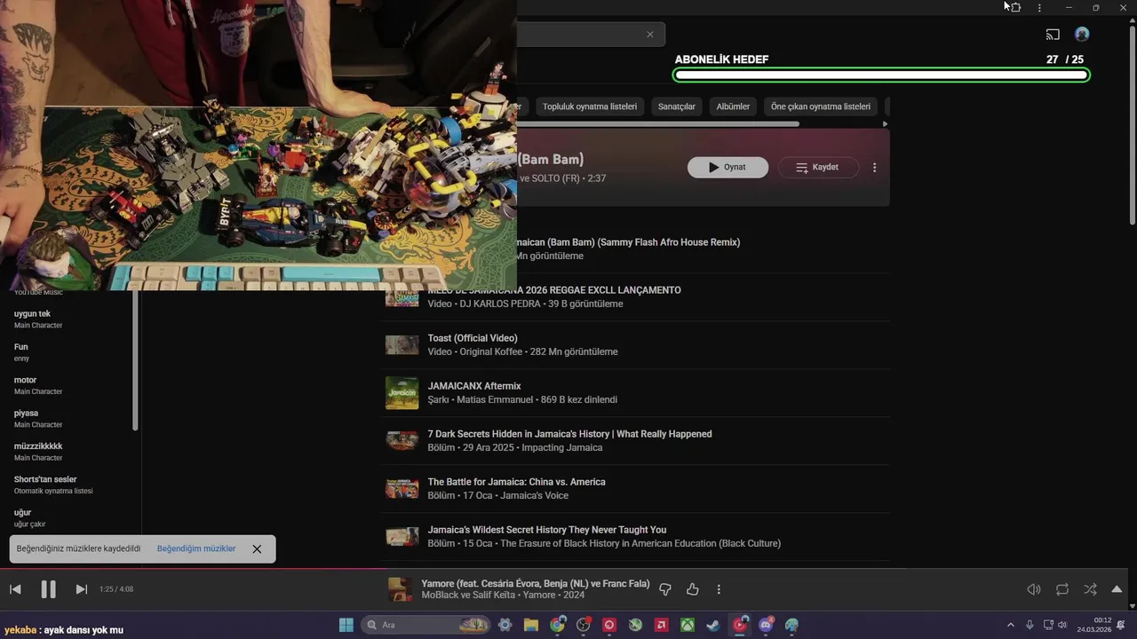The image size is (1137, 639).
Task: Expand the now playing view arrow
Action: (1117, 589)
